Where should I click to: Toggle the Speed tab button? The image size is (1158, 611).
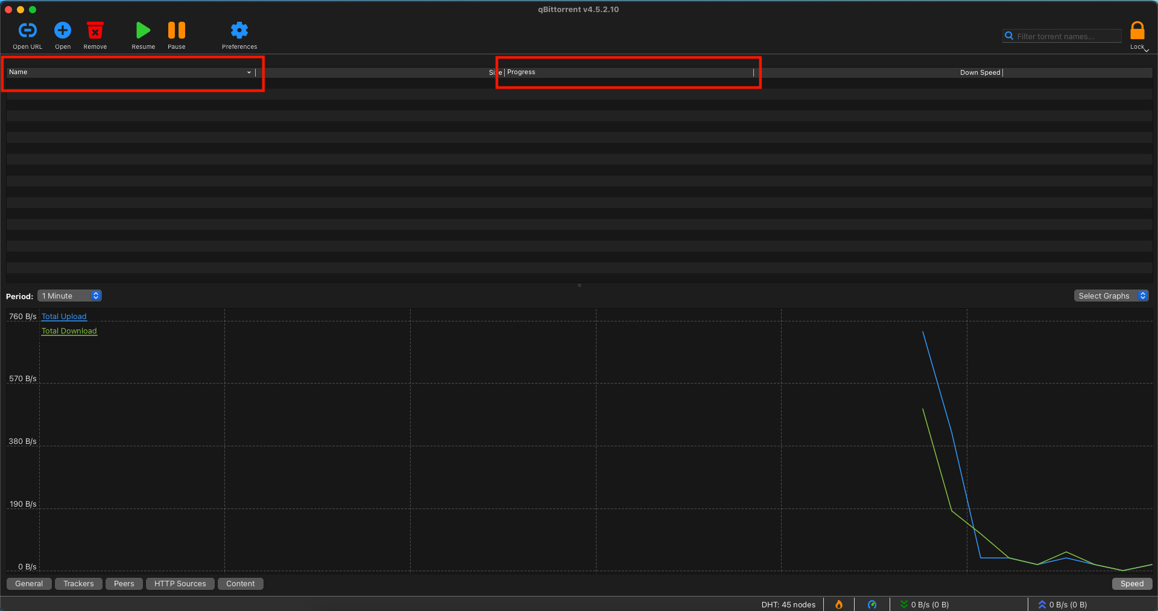coord(1132,584)
